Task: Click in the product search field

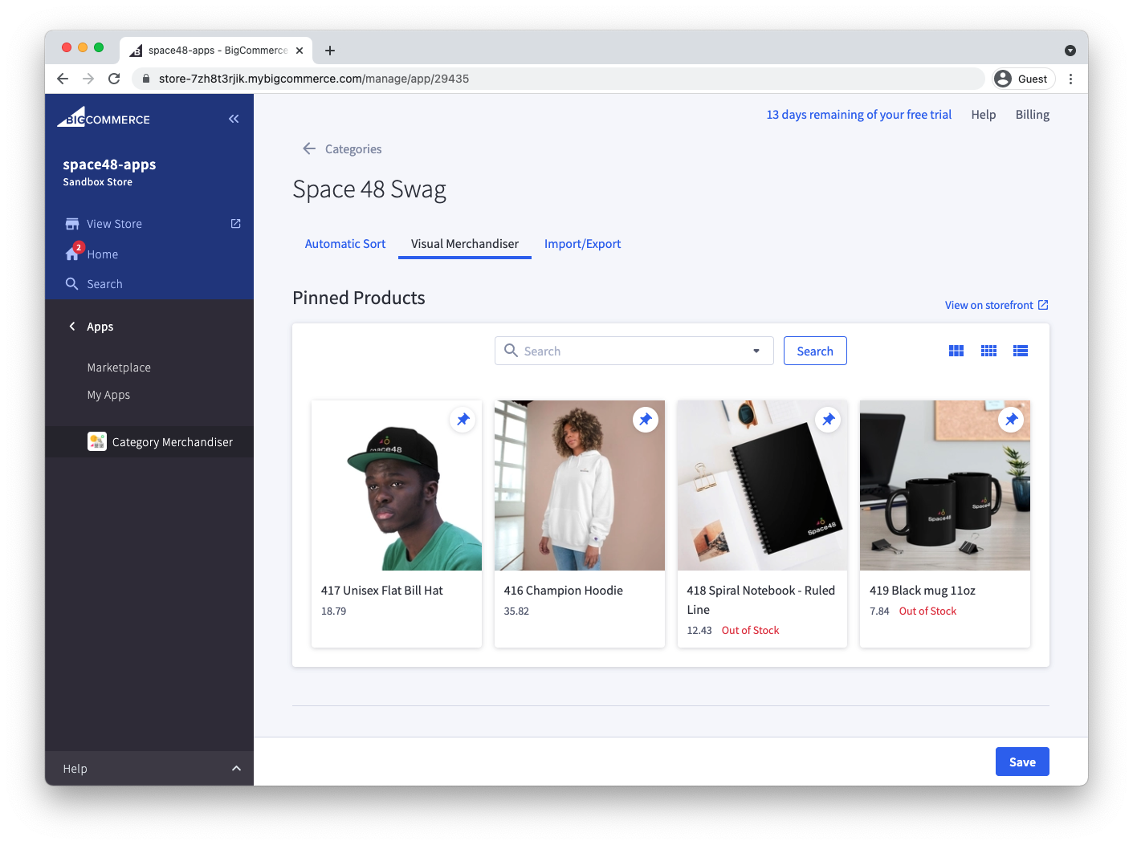Action: click(634, 351)
